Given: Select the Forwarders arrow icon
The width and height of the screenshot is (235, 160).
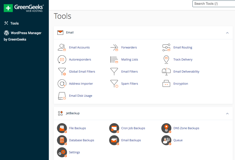Looking at the screenshot, I should pos(114,47).
